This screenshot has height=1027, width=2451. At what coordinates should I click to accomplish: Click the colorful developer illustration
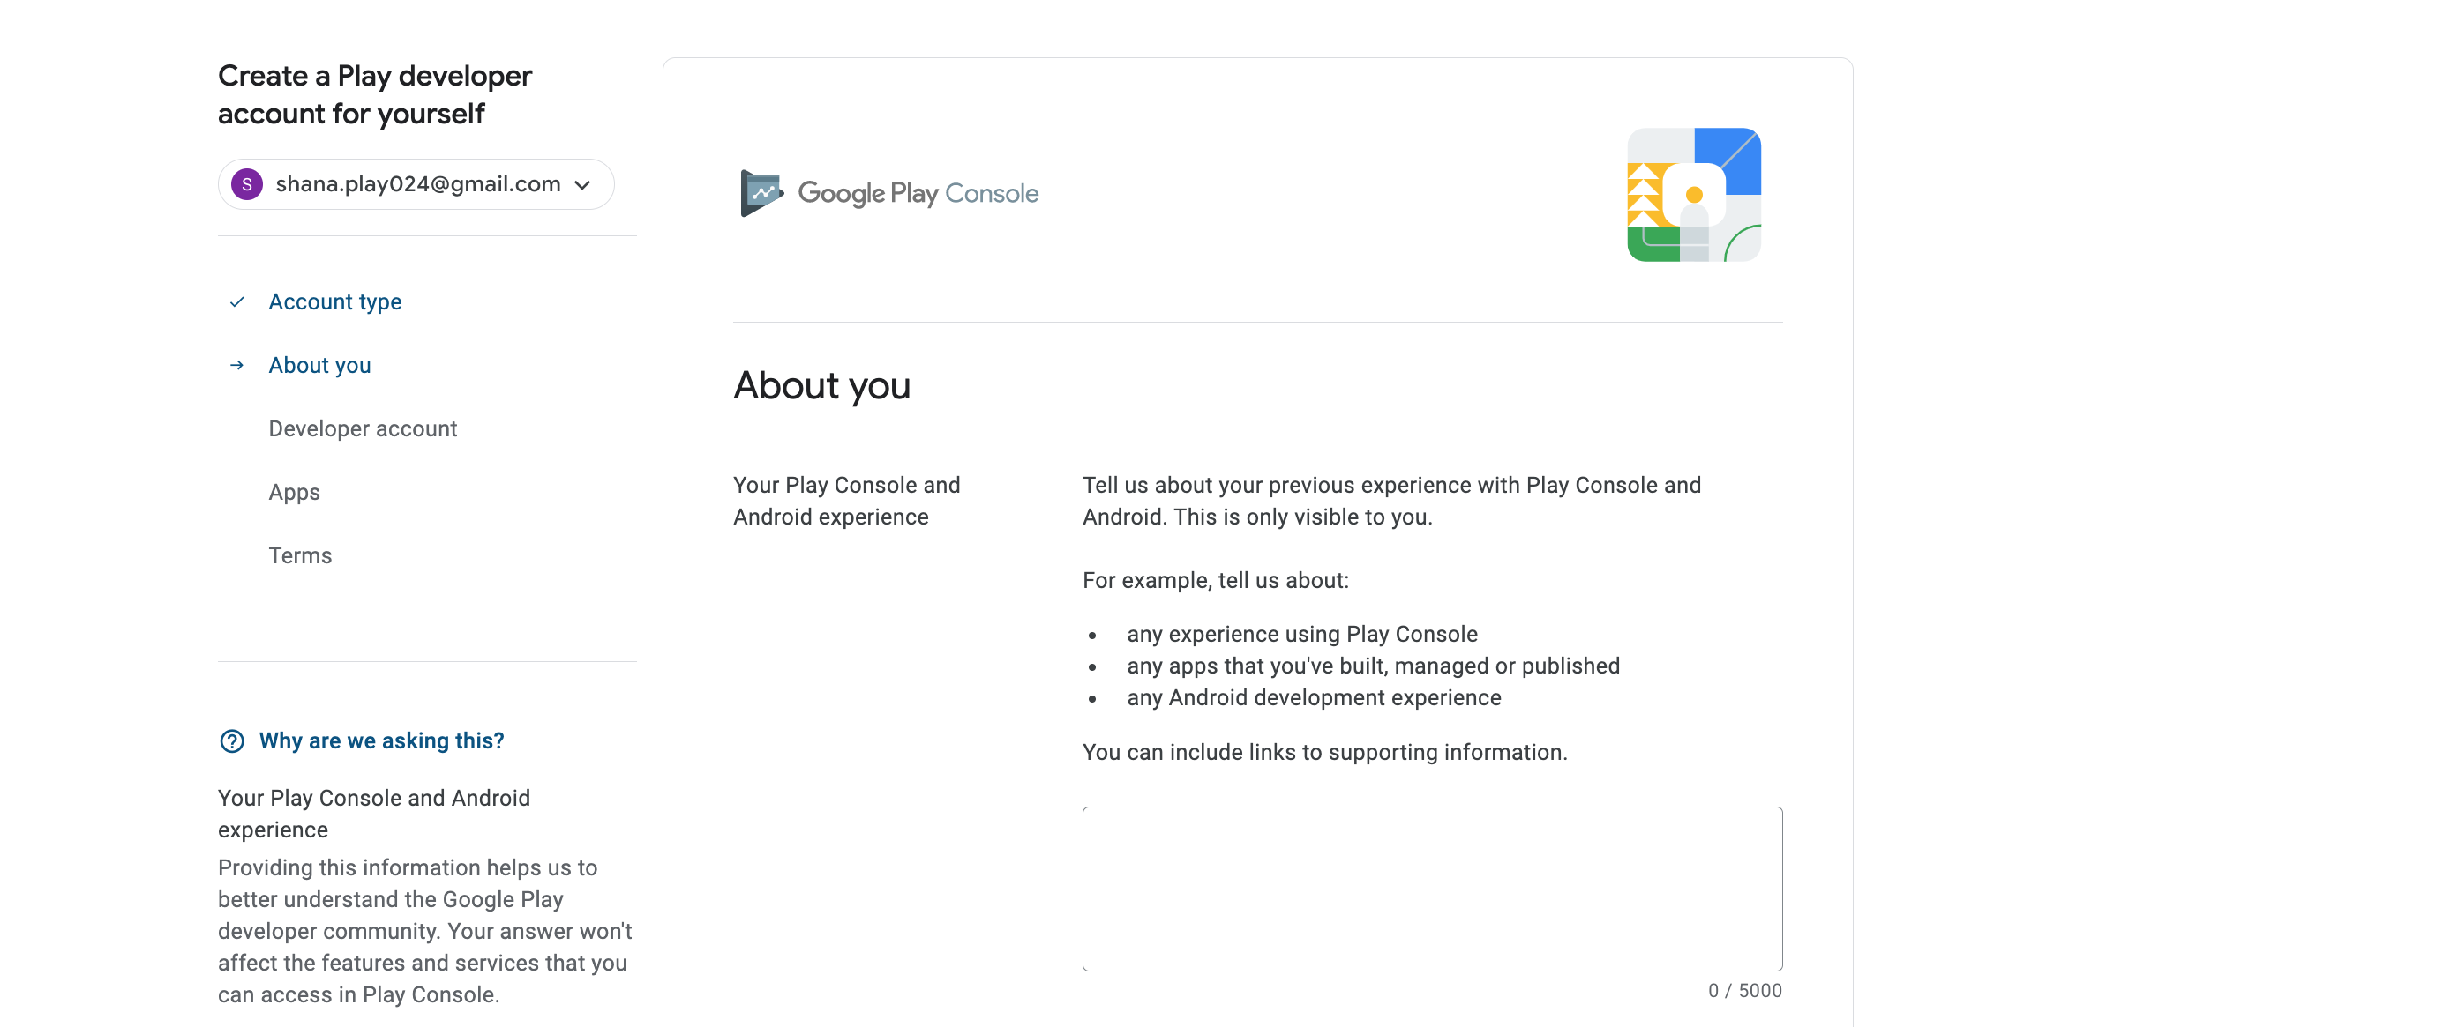pyautogui.click(x=1694, y=195)
